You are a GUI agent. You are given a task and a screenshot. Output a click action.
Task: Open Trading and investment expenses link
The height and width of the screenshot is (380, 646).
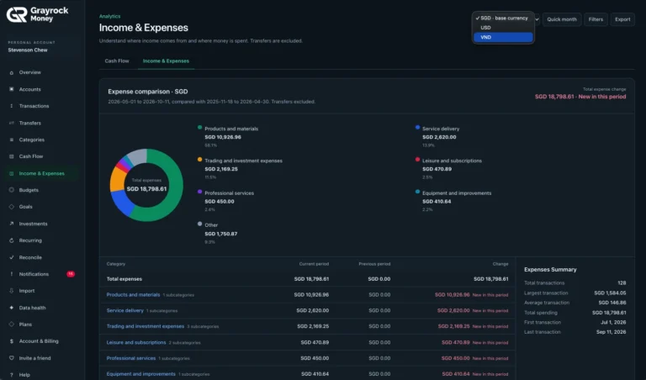(x=145, y=326)
